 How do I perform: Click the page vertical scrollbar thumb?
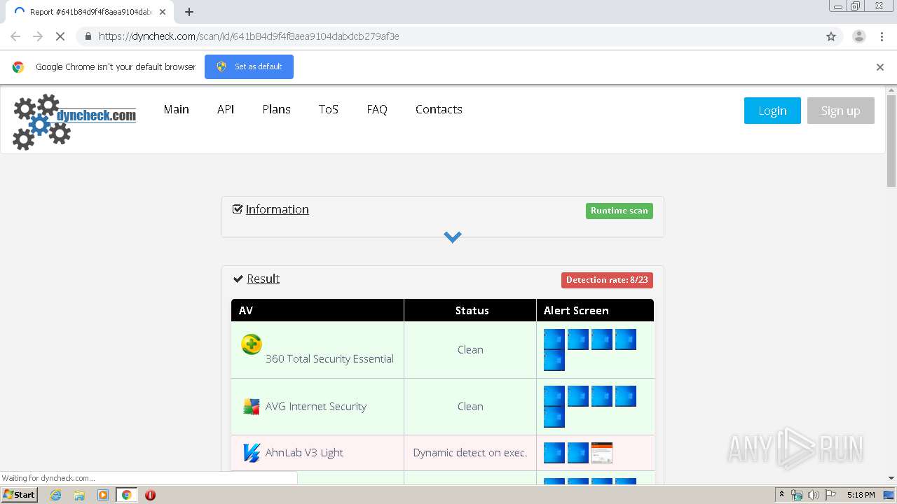click(x=891, y=140)
